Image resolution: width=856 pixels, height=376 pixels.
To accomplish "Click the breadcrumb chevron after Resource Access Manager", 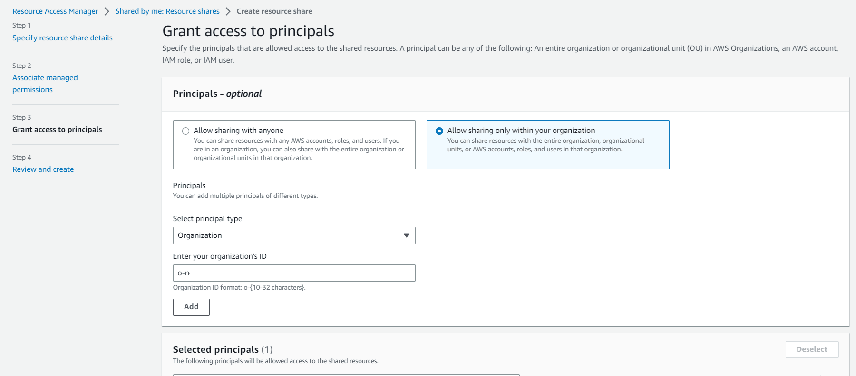I will point(107,11).
